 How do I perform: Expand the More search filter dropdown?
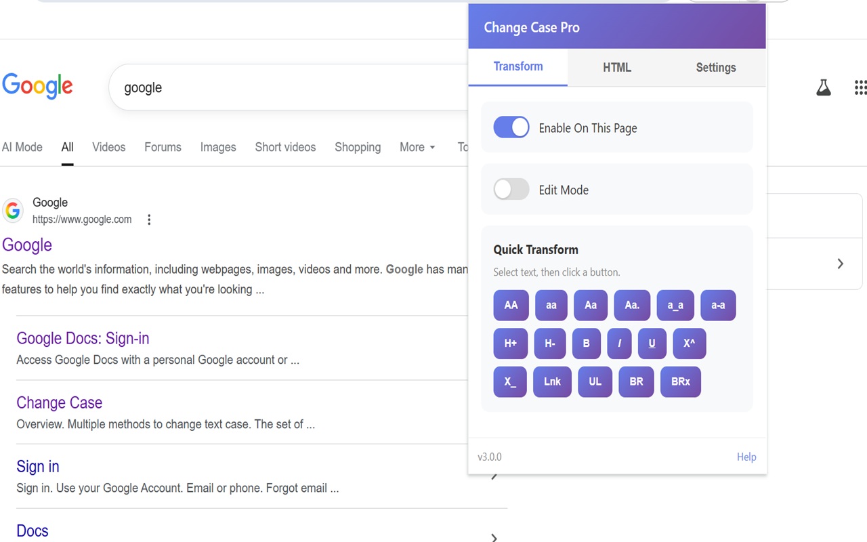(x=417, y=147)
